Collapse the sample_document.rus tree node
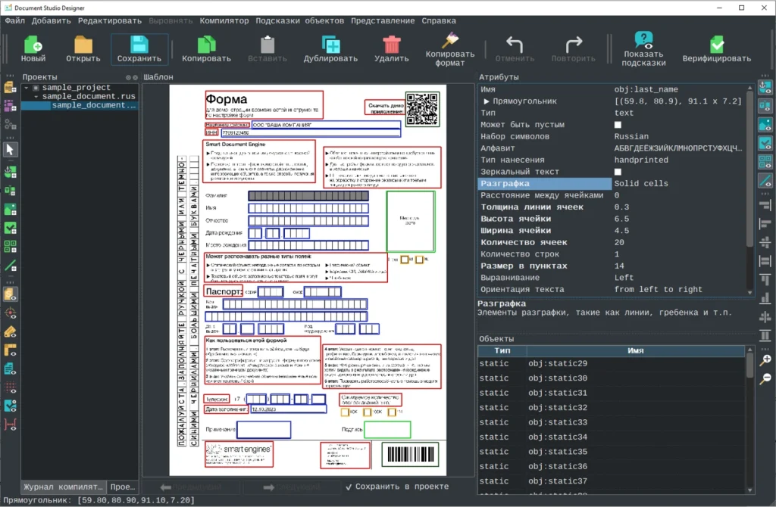The height and width of the screenshot is (507, 776). [x=35, y=97]
